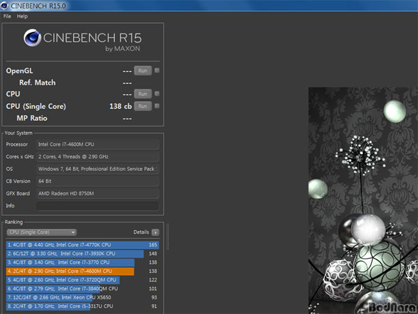Click the Cinebench R15 sphere logo
Screen dimensions: 418x314
(x=32, y=38)
